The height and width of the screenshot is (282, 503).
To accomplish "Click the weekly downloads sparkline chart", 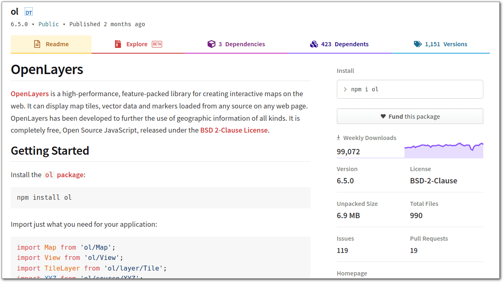I will click(444, 150).
